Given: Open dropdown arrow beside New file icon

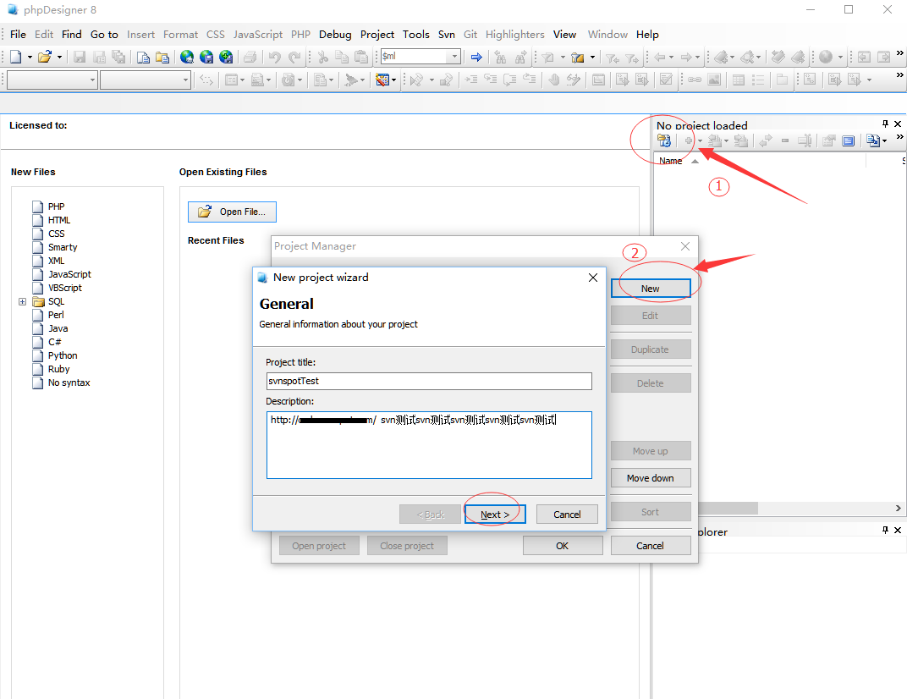Looking at the screenshot, I should click(30, 58).
